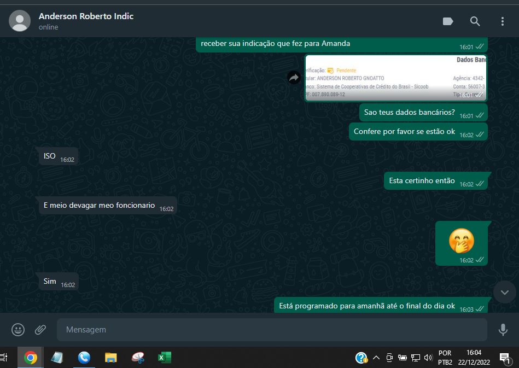The width and height of the screenshot is (519, 368).
Task: Open the emoji picker
Action: click(x=18, y=330)
